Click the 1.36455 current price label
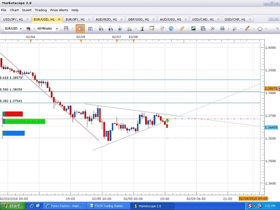Screen dimensions: 280x210 (271, 128)
